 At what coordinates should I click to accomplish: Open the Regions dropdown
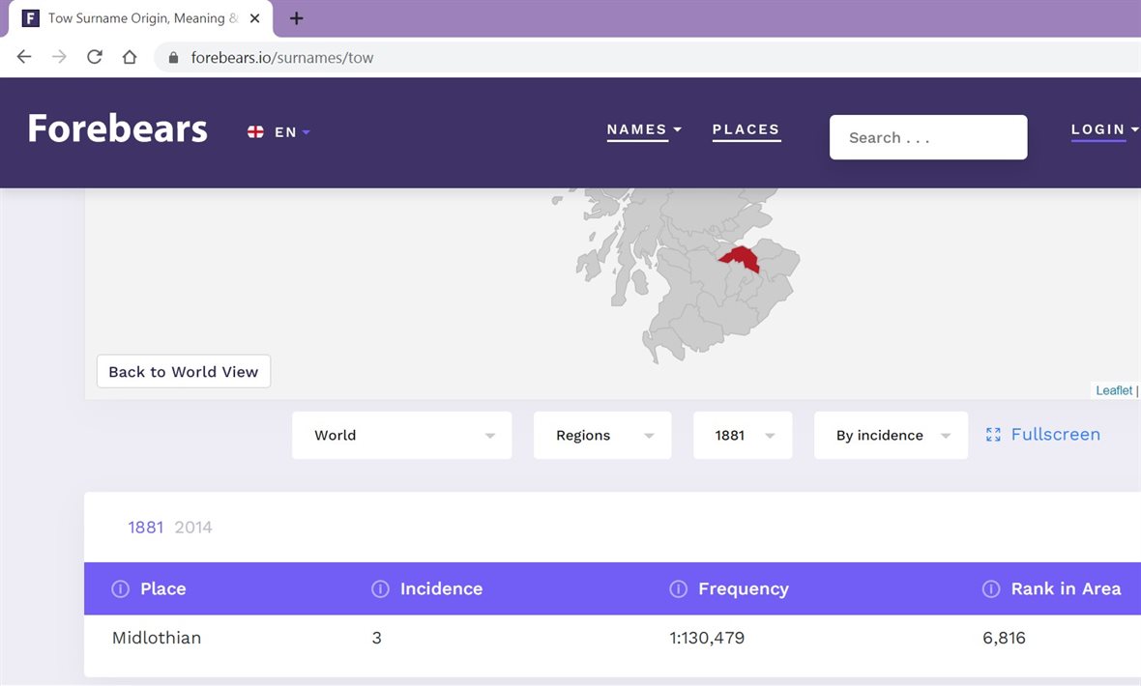coord(601,436)
